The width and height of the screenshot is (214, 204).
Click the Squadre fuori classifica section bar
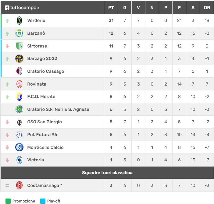[107, 173]
